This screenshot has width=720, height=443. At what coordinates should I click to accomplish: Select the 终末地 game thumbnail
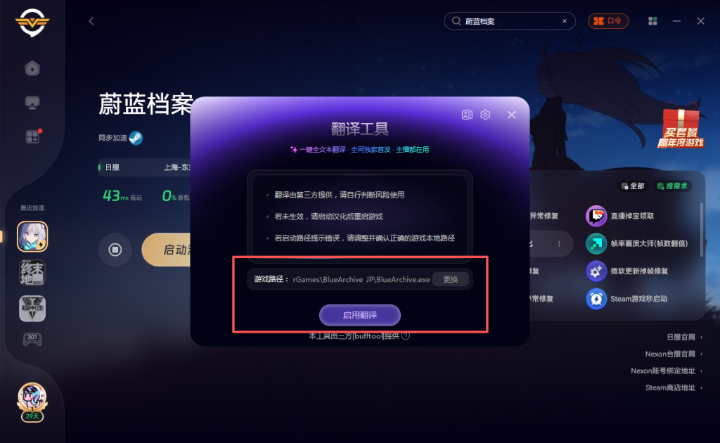pos(32,273)
